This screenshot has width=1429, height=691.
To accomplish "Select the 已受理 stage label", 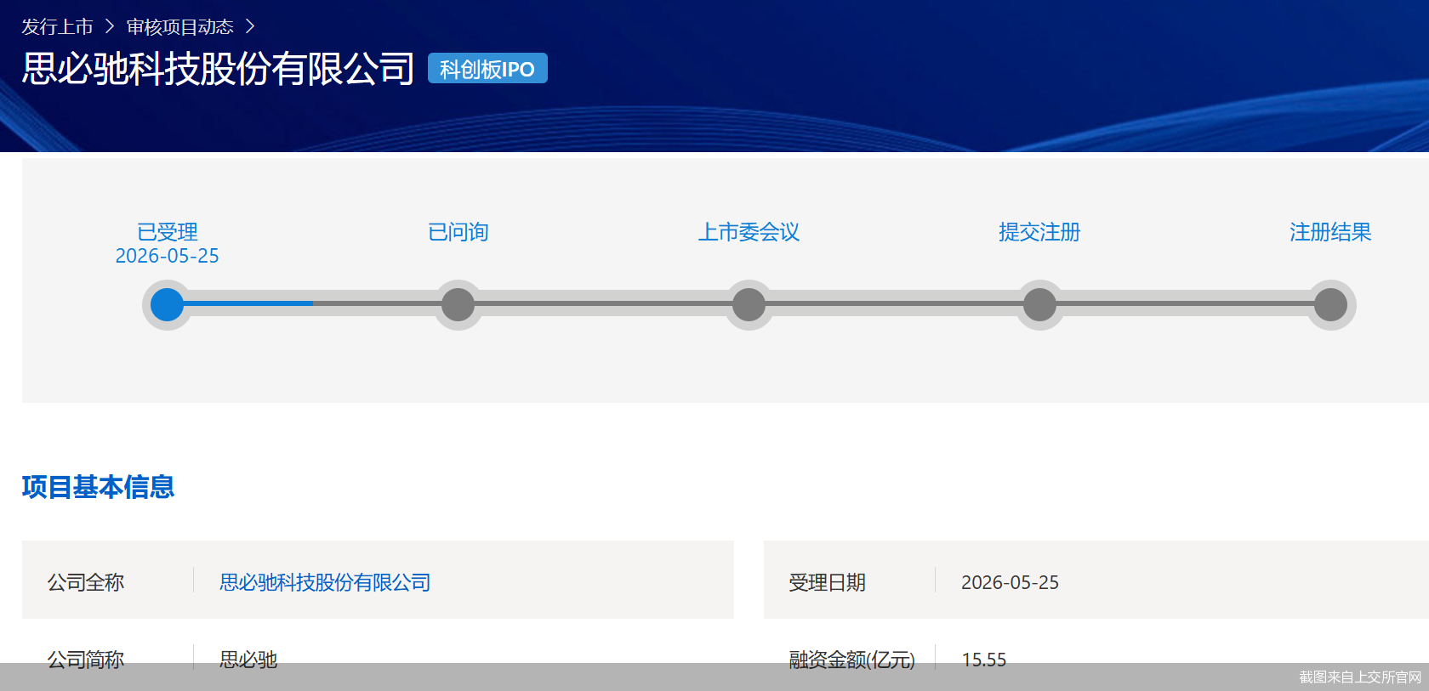I will 168,232.
